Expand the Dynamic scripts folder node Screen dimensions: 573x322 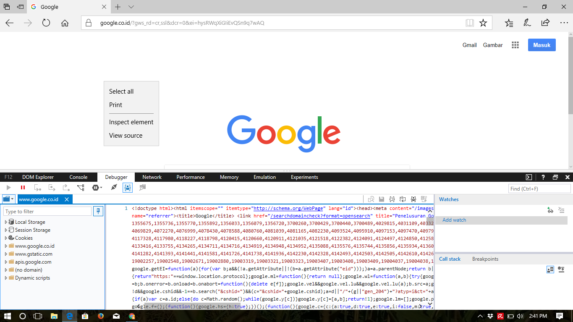(6, 278)
